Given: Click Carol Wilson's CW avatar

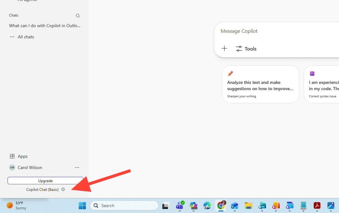Looking at the screenshot, I should [12, 167].
